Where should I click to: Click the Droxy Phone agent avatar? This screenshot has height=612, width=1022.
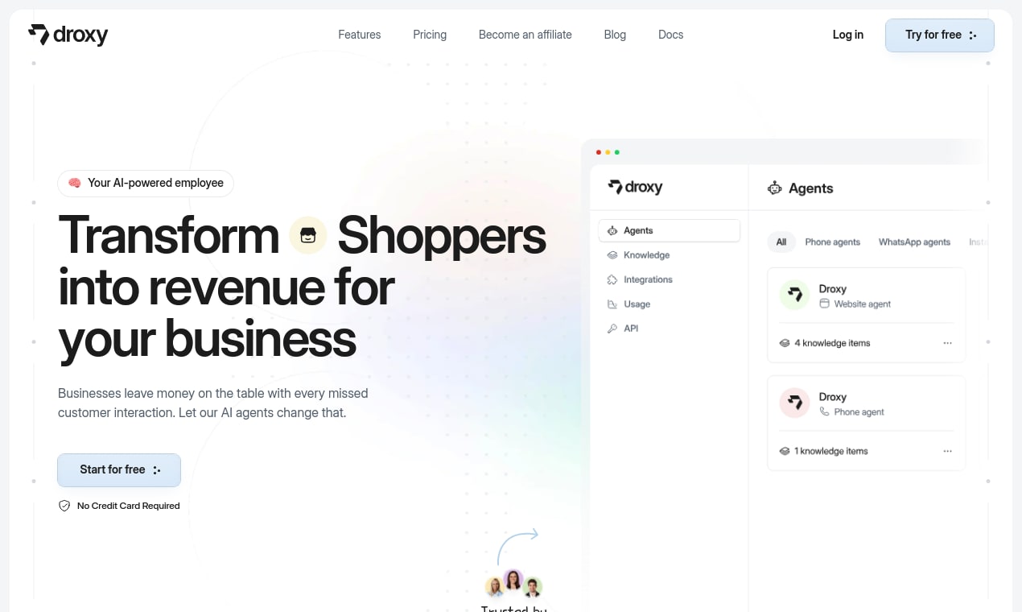coord(794,403)
